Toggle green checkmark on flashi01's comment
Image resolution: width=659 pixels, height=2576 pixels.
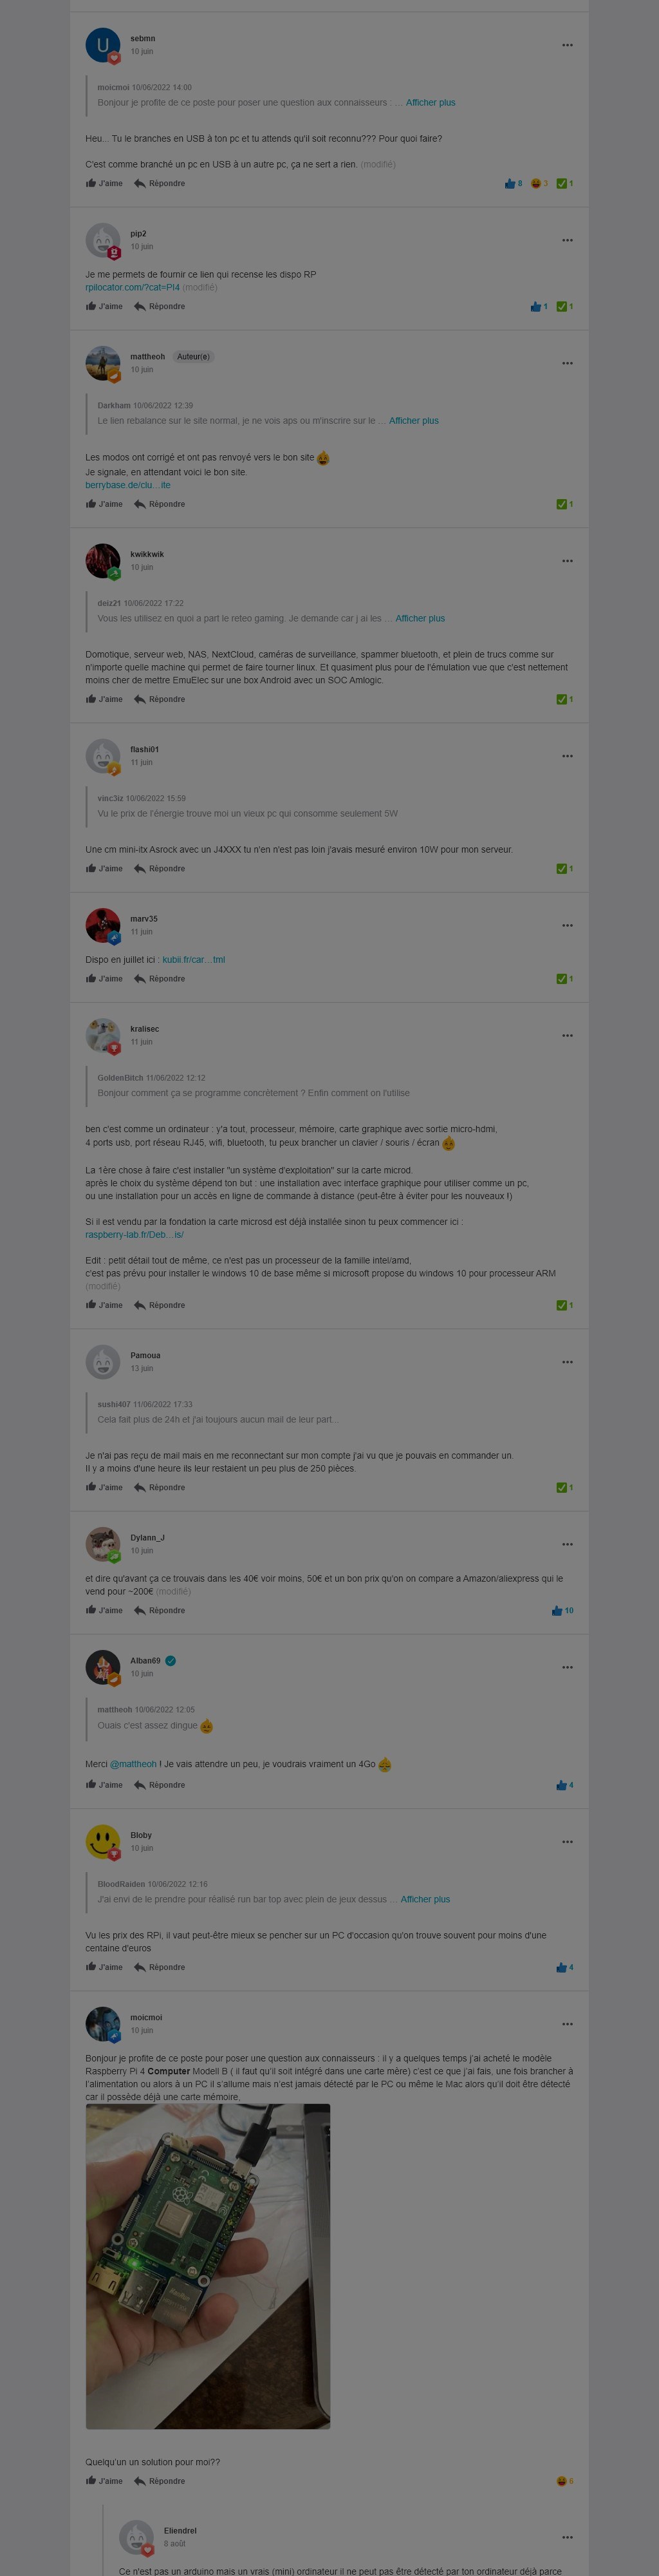pyautogui.click(x=565, y=869)
